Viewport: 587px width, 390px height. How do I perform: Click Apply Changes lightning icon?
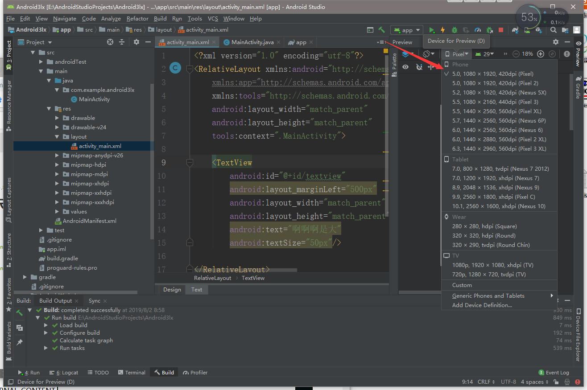(443, 30)
